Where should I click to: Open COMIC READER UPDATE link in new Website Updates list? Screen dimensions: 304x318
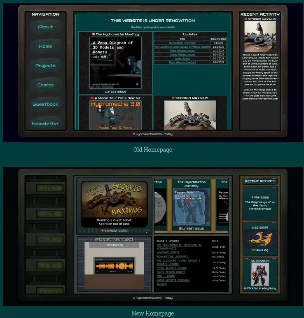(x=171, y=272)
